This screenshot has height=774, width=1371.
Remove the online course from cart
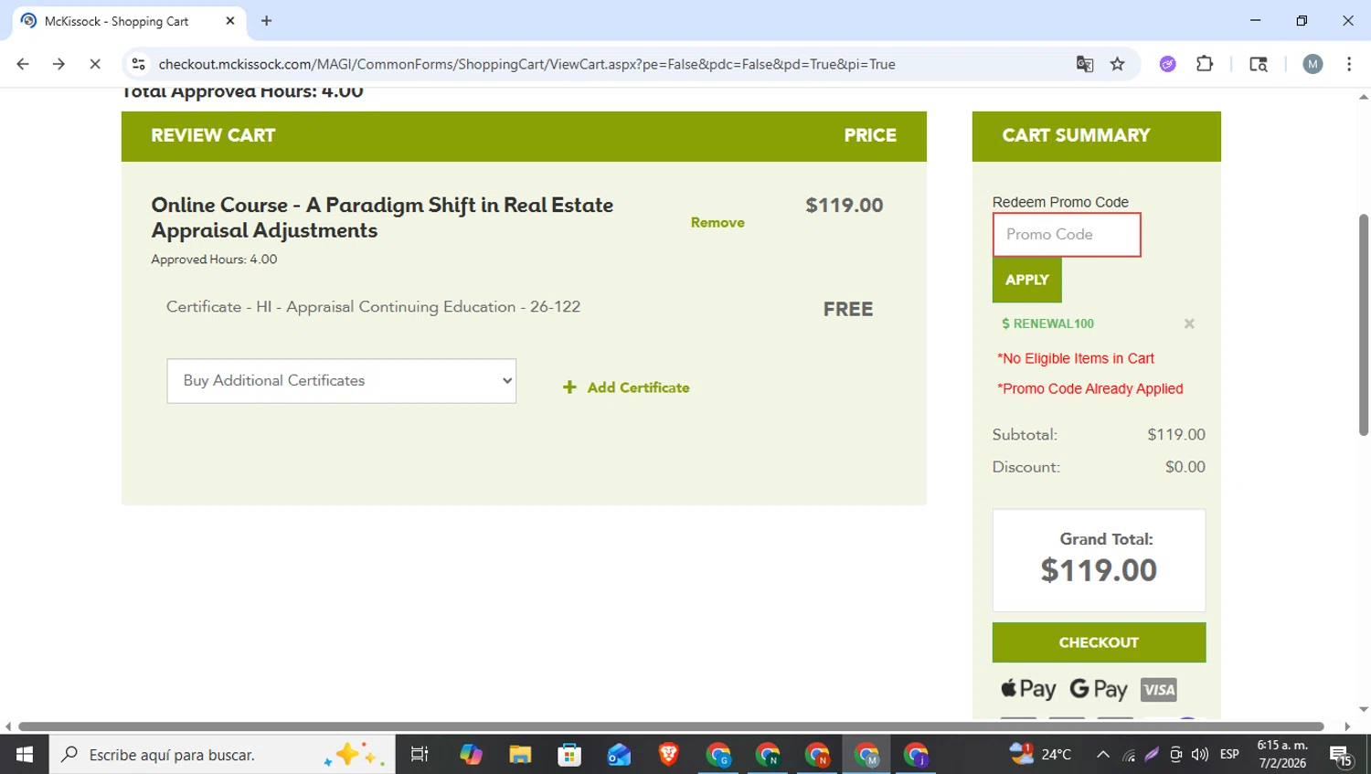[717, 222]
